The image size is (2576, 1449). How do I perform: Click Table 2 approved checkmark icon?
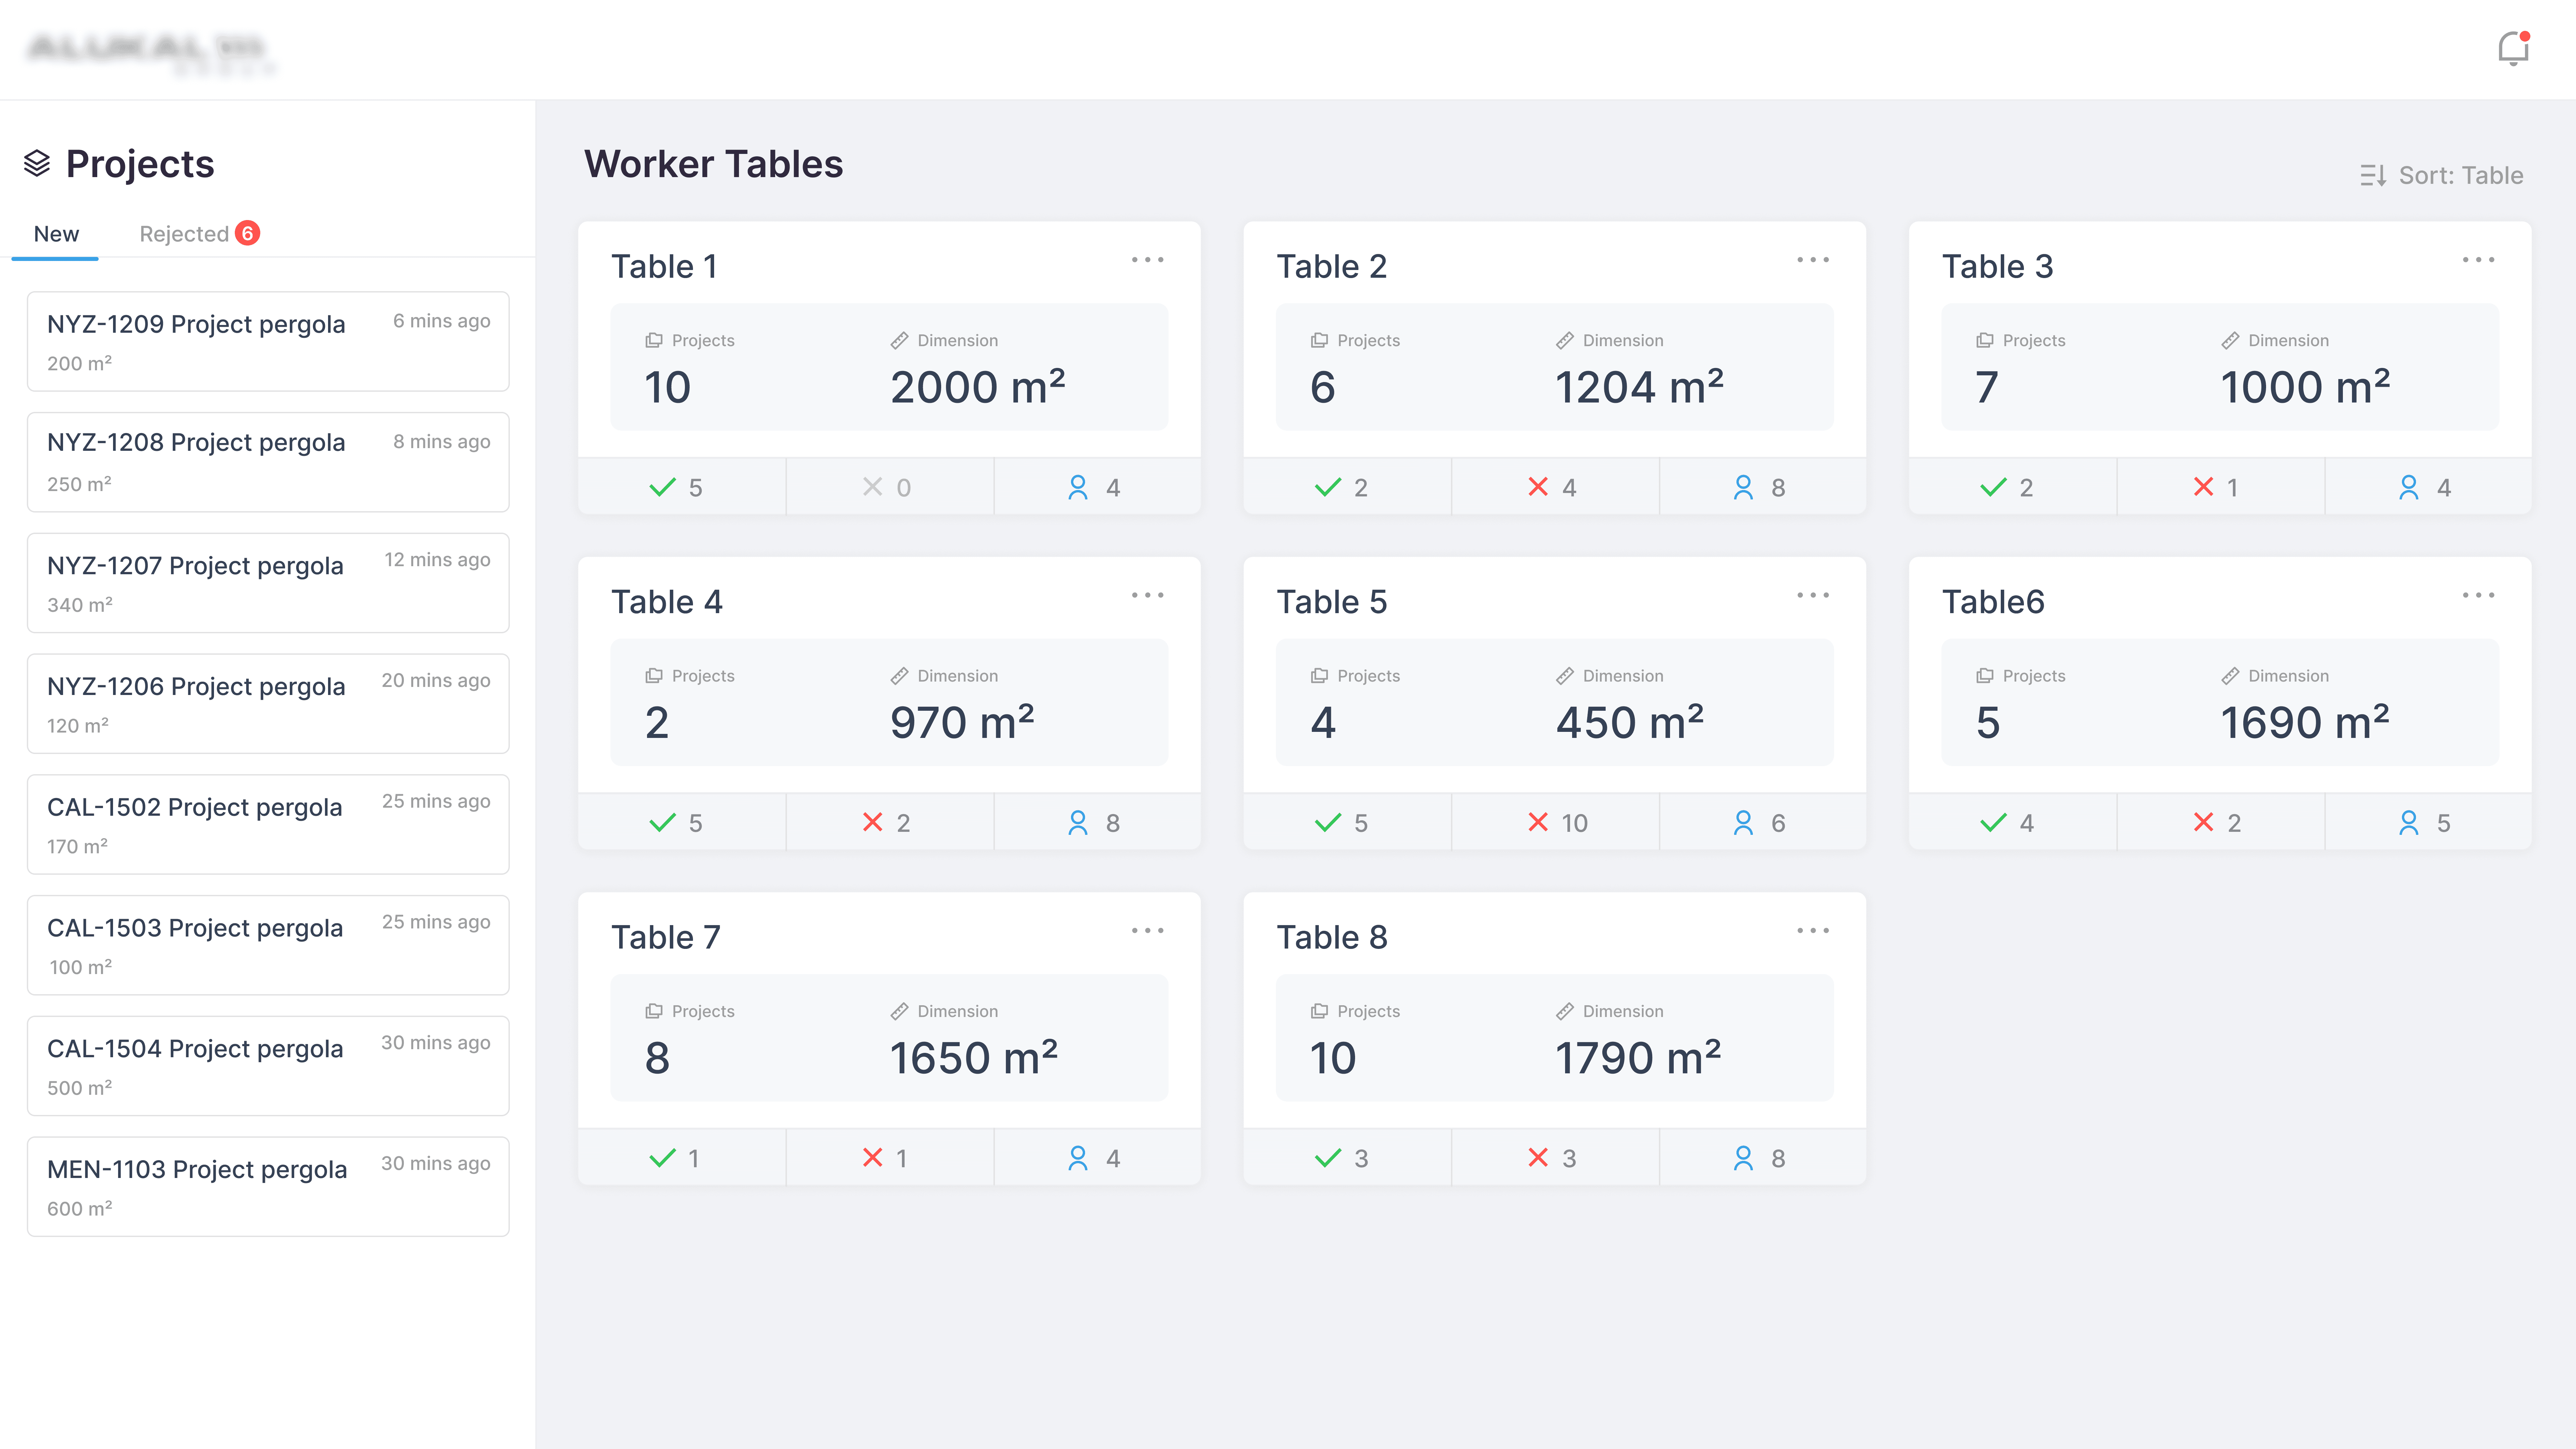click(1328, 487)
